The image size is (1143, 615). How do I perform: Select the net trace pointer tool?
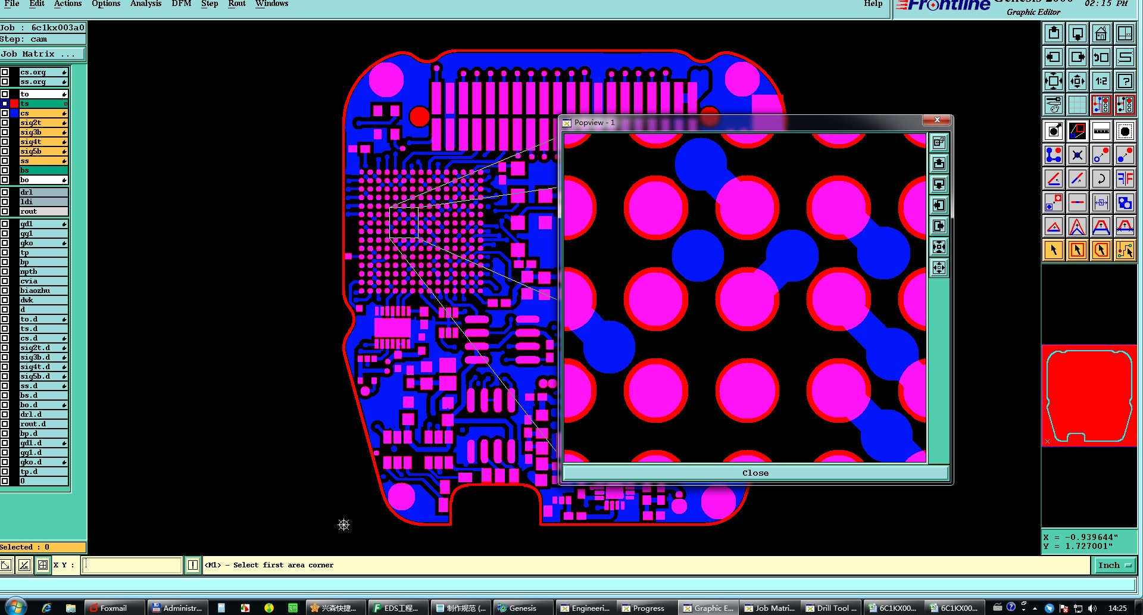coord(1125,250)
